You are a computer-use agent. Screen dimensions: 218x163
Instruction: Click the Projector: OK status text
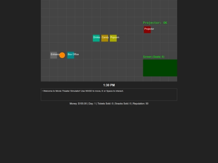[x=155, y=23]
